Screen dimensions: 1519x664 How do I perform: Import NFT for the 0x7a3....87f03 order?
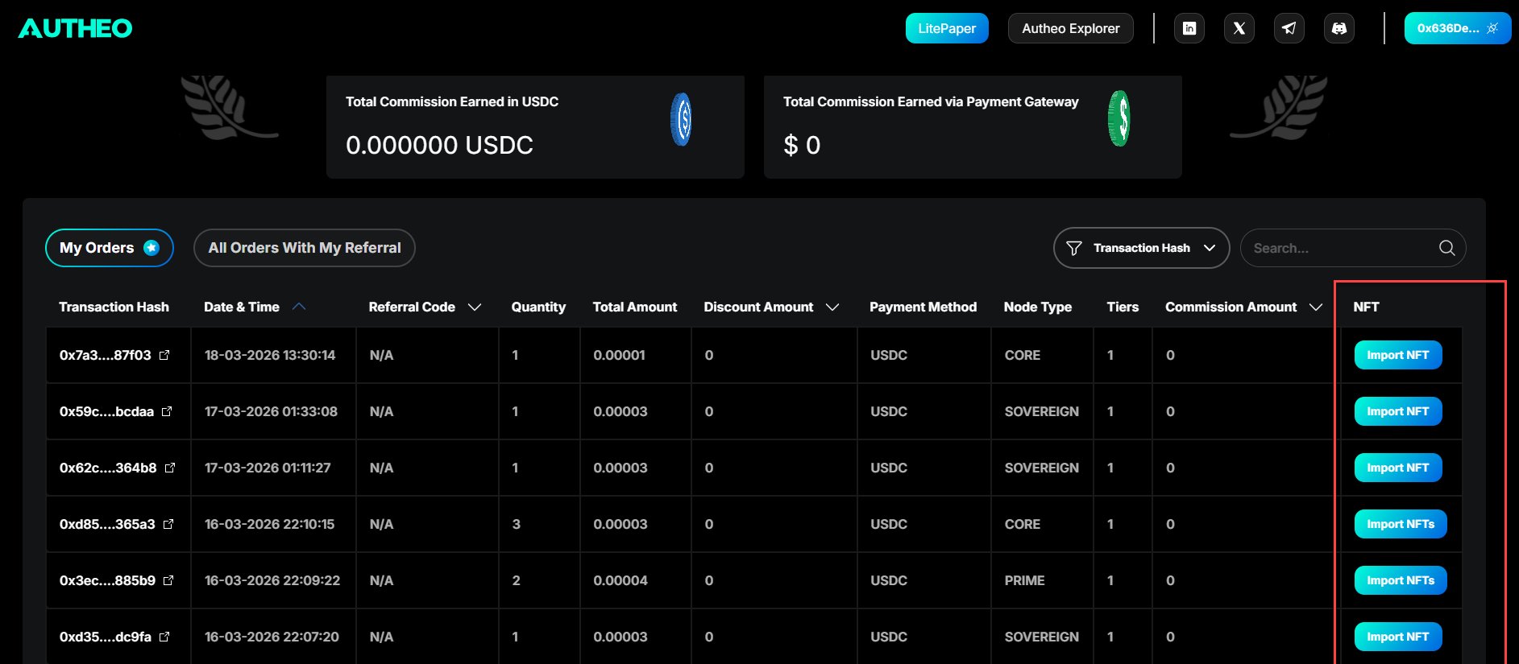point(1398,355)
